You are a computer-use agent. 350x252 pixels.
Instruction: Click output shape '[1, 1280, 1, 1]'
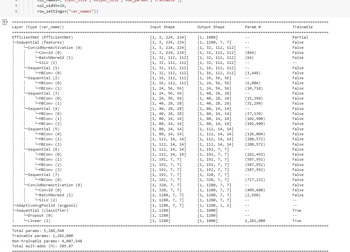click(x=214, y=205)
